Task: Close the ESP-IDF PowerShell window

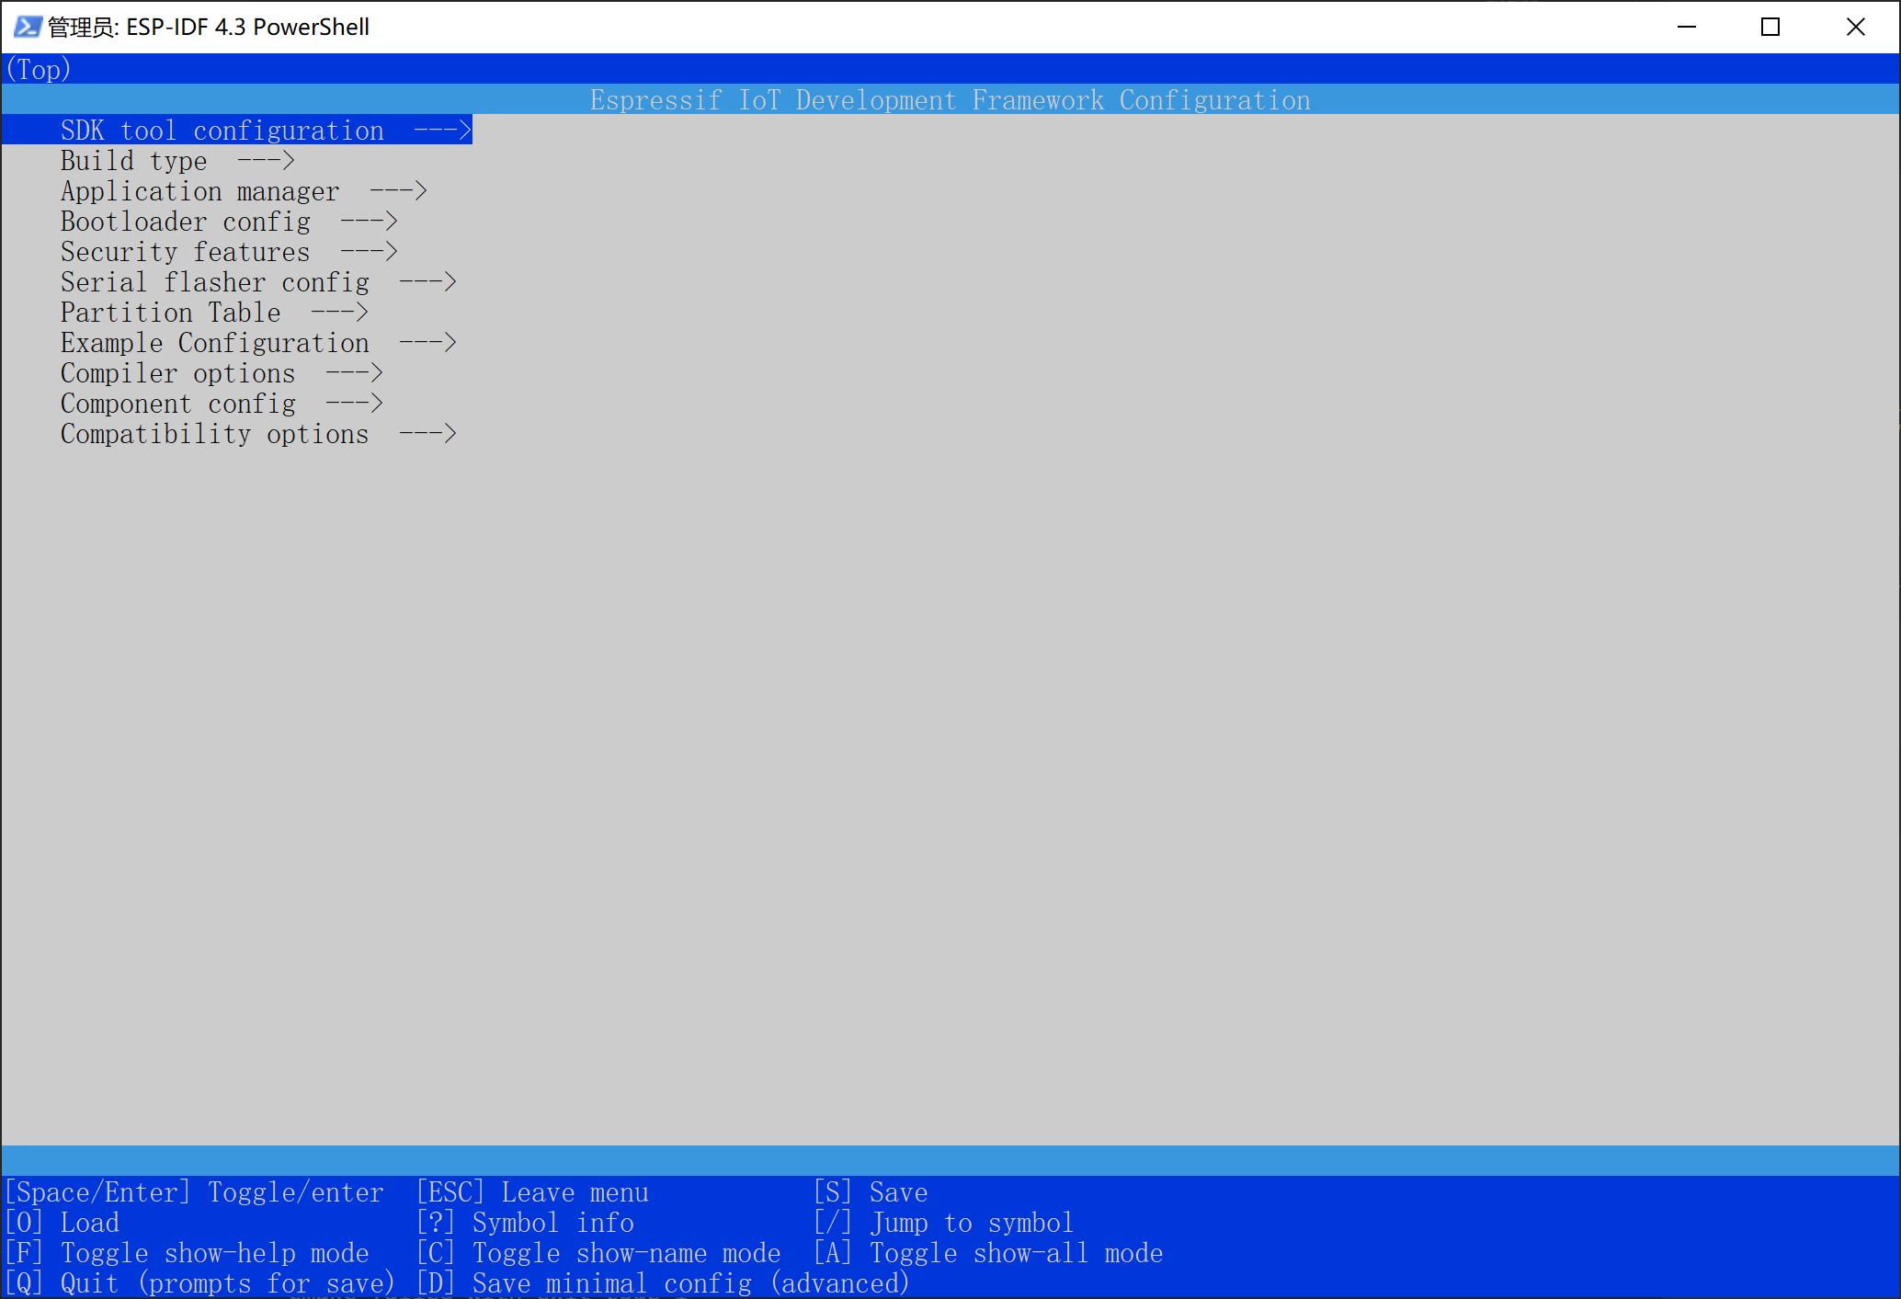Action: 1855,27
